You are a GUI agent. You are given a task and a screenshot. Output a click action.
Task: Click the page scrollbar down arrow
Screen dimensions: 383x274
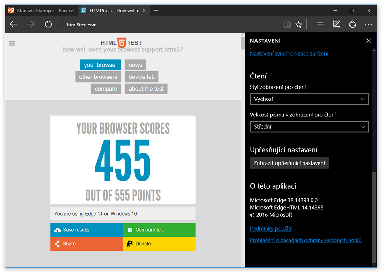click(243, 265)
